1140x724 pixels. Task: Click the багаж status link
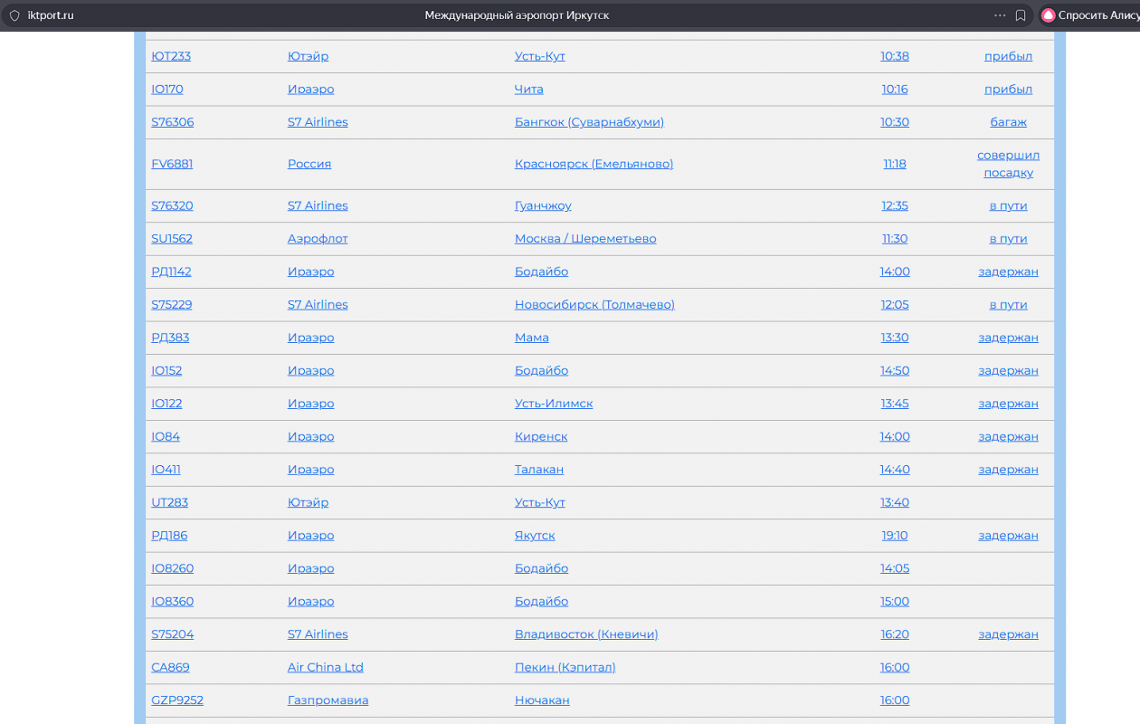tap(1008, 122)
